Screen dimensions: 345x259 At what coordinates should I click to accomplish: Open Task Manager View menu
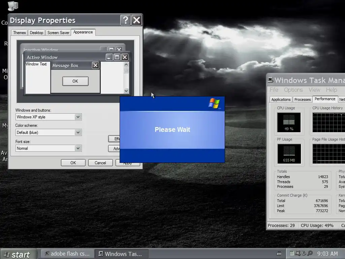pyautogui.click(x=314, y=90)
